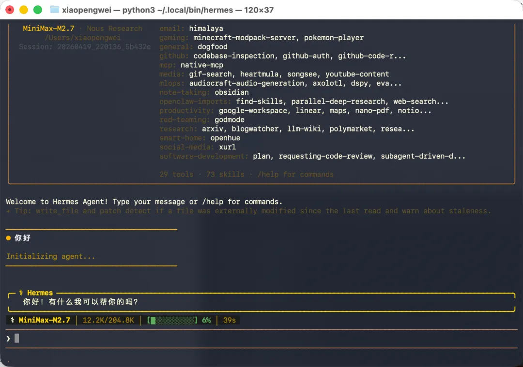Click the Hermes caduceus icon in response header
The image size is (523, 367).
(21, 293)
